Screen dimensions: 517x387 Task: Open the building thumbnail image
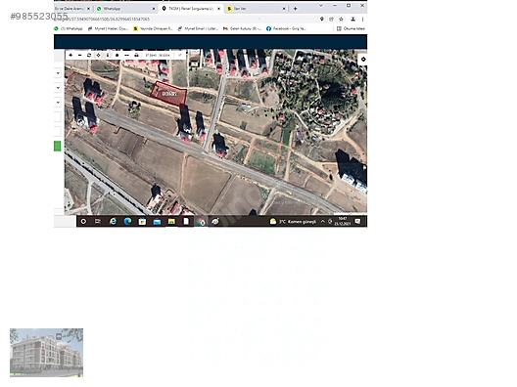click(x=46, y=353)
